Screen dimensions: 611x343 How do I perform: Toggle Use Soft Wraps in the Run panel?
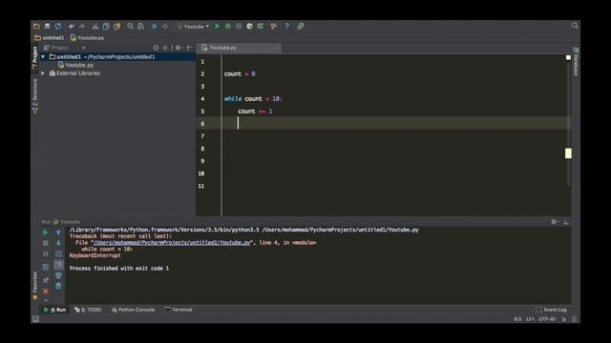(x=58, y=254)
